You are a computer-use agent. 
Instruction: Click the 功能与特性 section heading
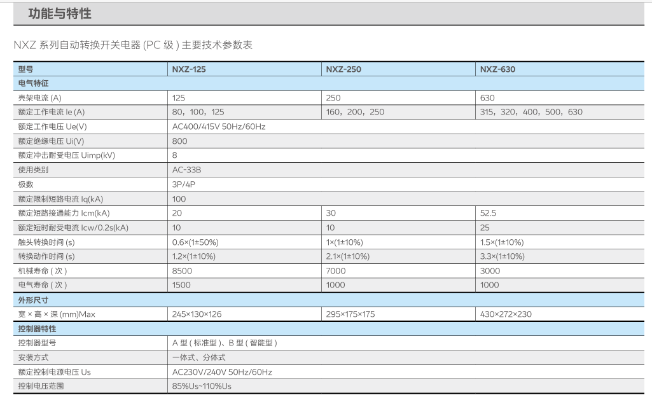pos(59,13)
